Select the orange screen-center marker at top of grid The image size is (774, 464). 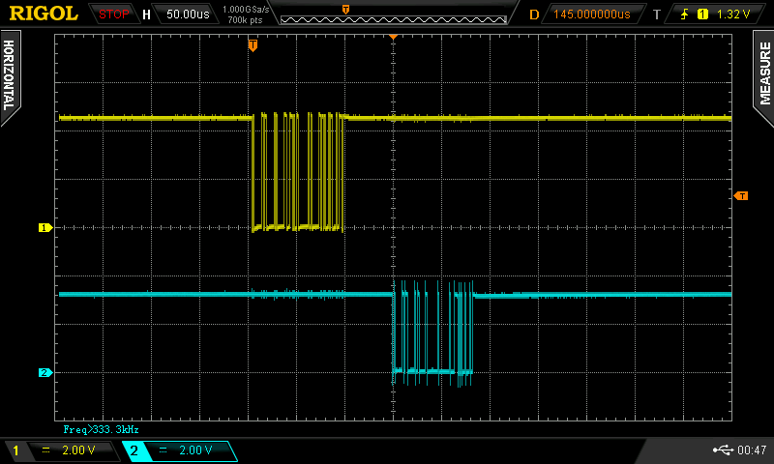tap(394, 37)
